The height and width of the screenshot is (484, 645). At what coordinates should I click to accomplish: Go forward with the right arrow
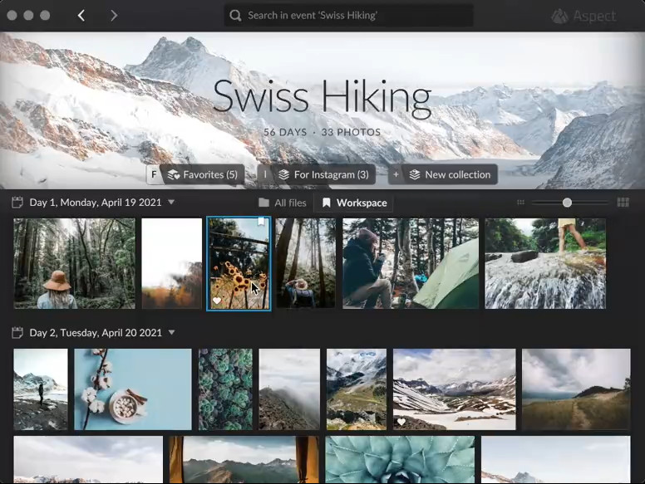coord(114,16)
